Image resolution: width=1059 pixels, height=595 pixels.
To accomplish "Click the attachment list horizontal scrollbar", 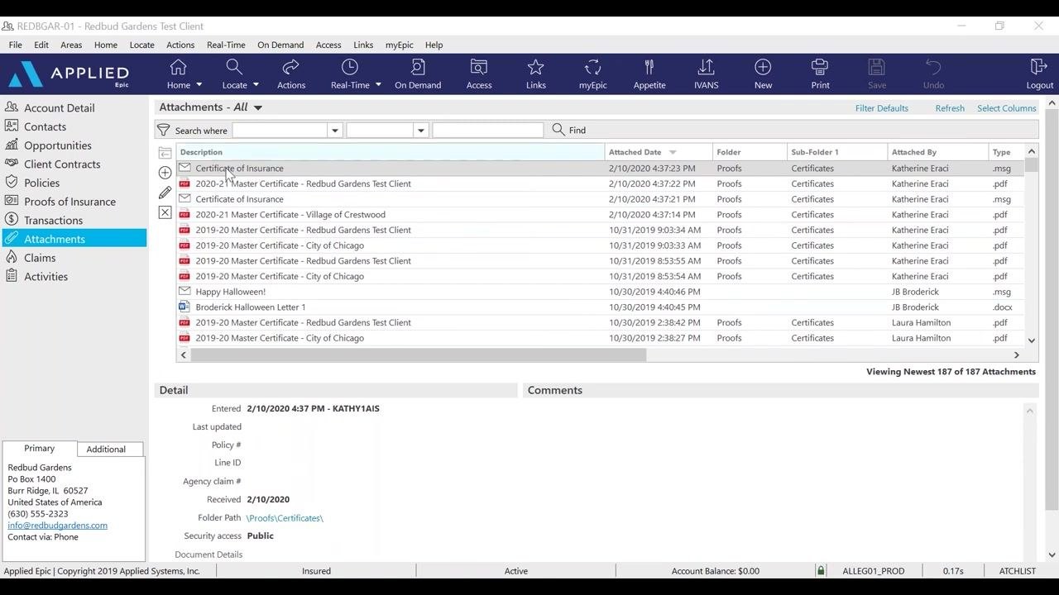I will click(418, 355).
